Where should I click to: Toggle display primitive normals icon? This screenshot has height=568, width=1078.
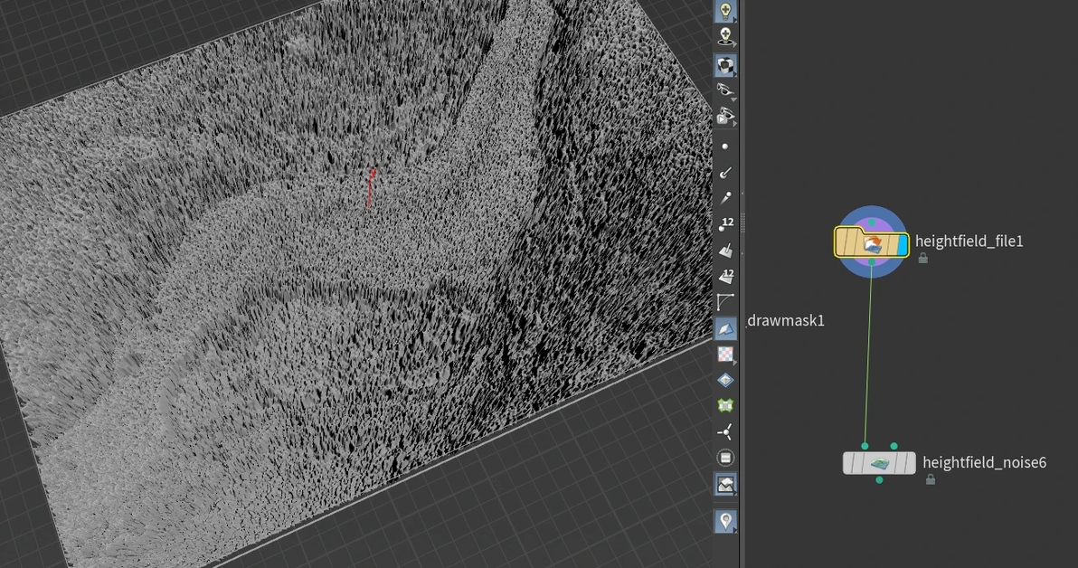click(724, 251)
